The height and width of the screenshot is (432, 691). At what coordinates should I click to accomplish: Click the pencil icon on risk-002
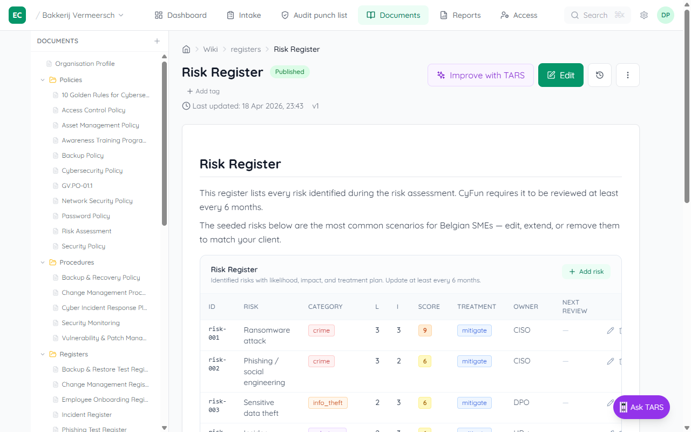611,361
